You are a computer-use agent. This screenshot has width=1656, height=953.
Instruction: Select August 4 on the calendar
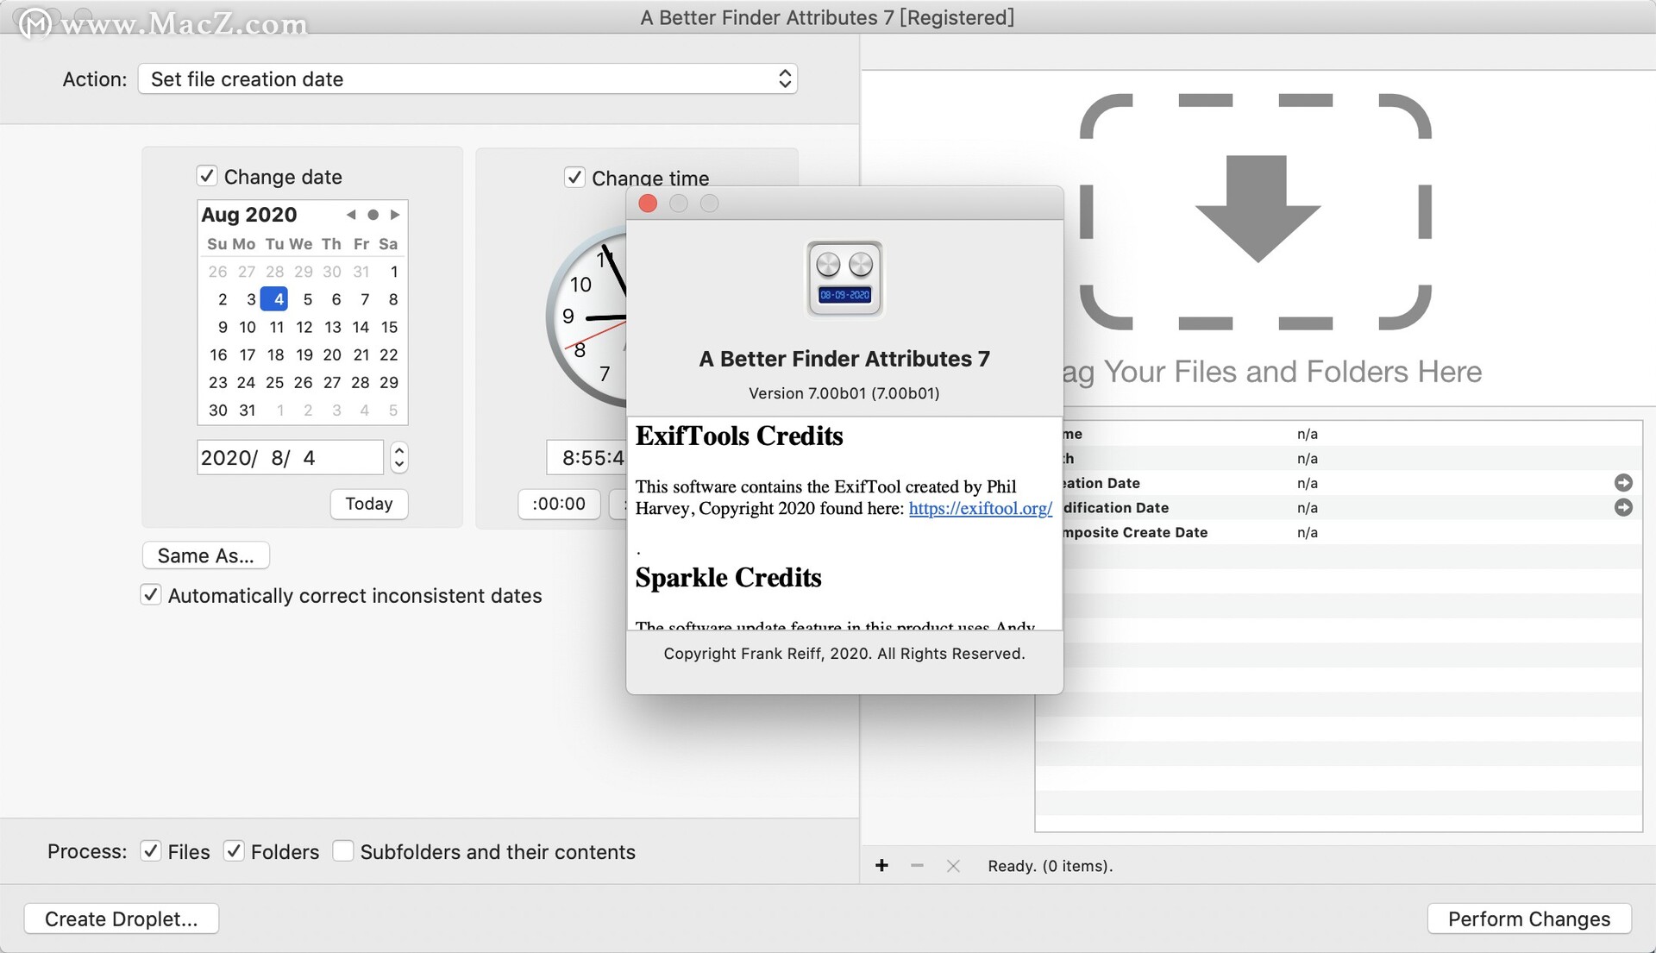click(275, 298)
